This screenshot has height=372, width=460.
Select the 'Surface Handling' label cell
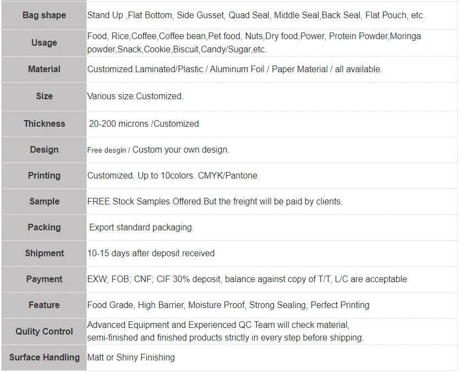pyautogui.click(x=44, y=357)
